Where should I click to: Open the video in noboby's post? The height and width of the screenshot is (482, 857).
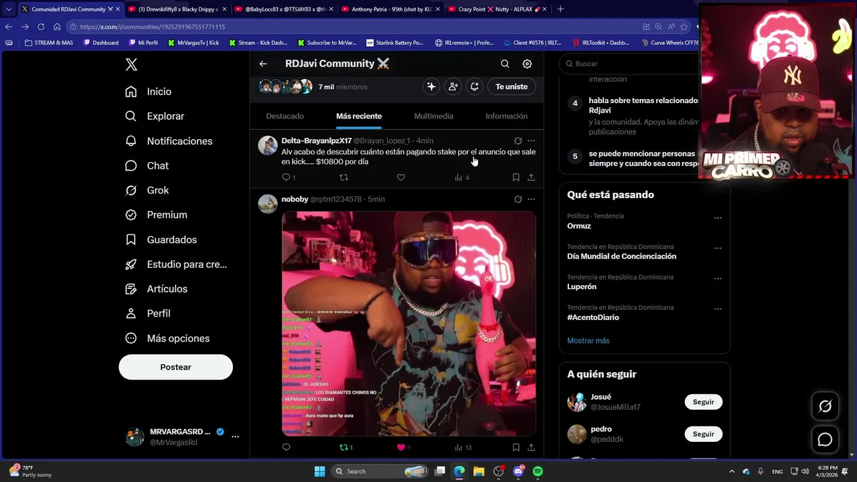click(x=408, y=324)
